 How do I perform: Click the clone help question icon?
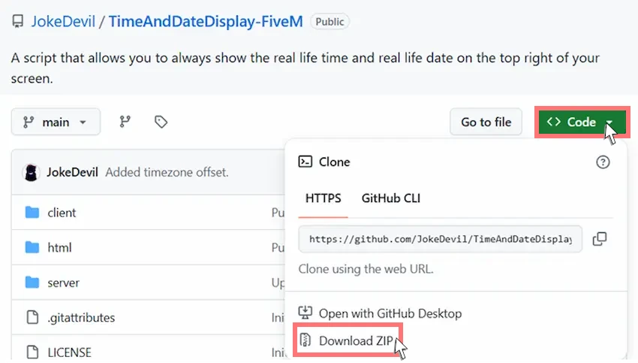pos(603,162)
